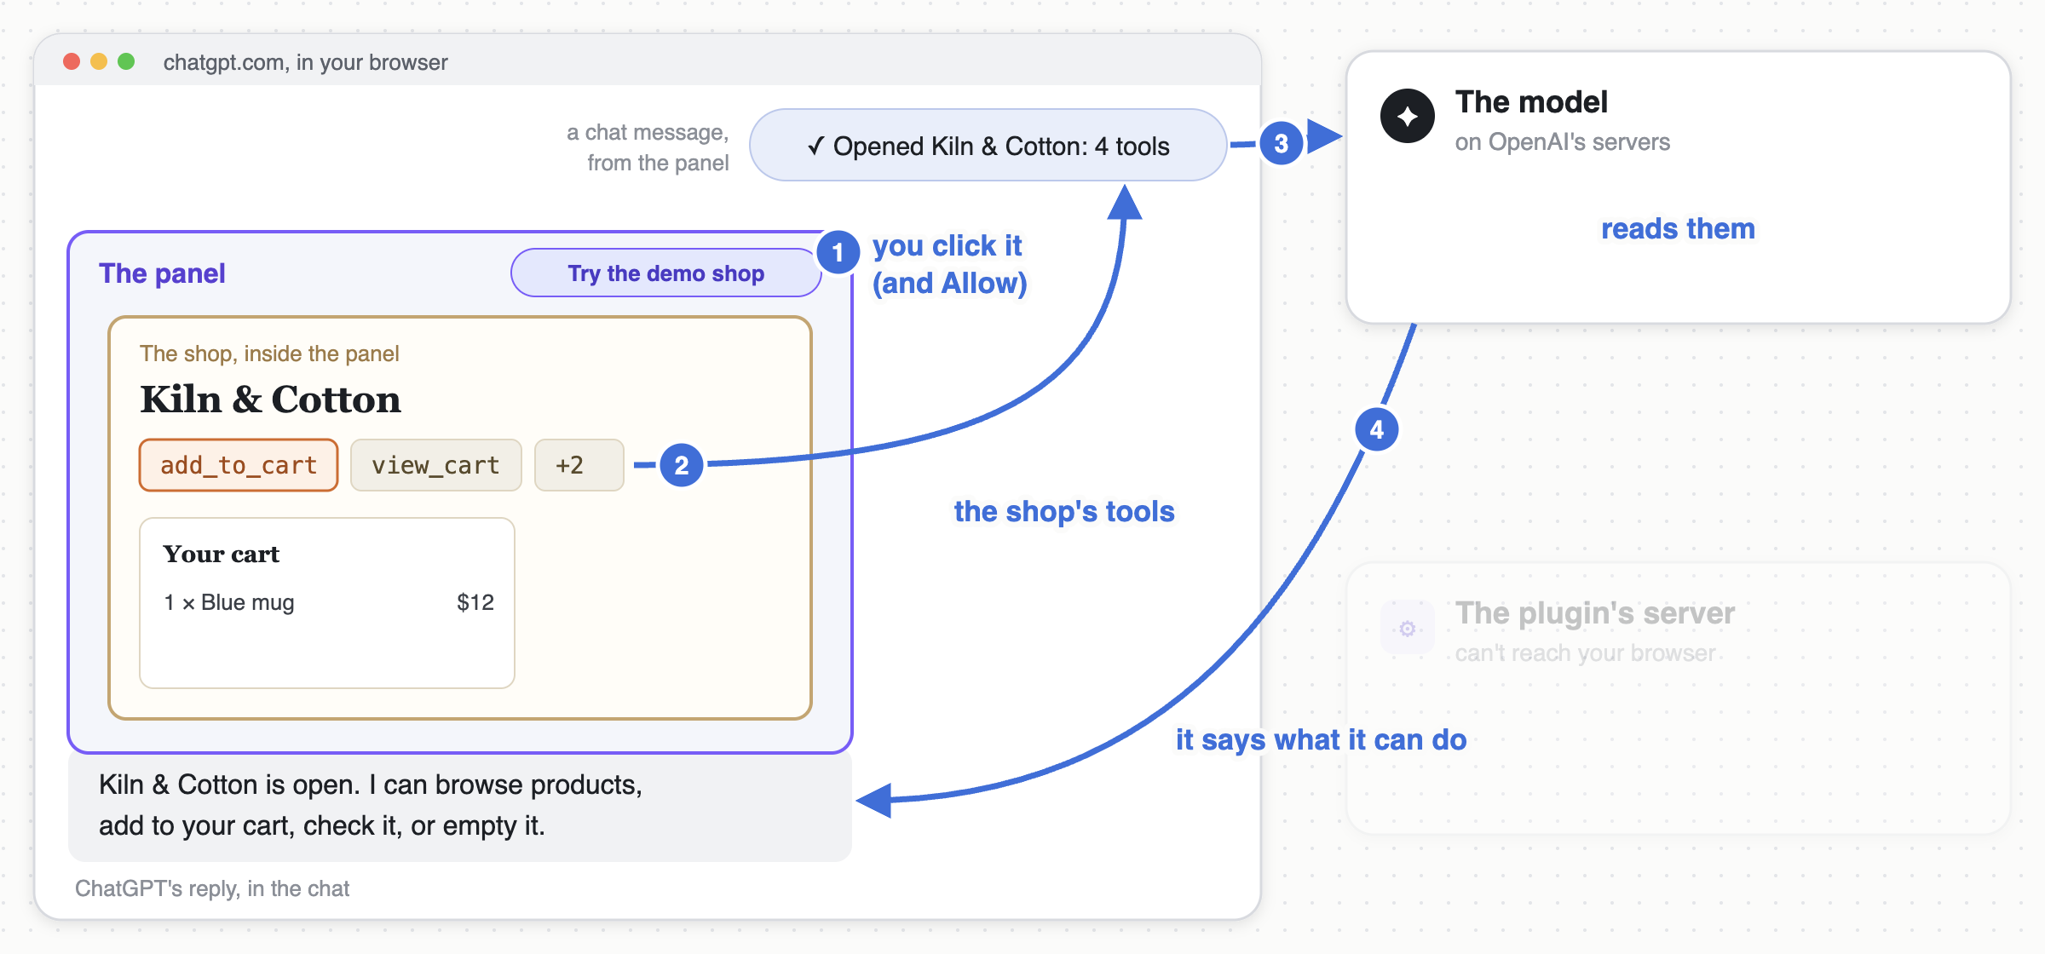Viewport: 2045px width, 954px height.
Task: Select the add_to_cart tool chip
Action: tap(239, 465)
